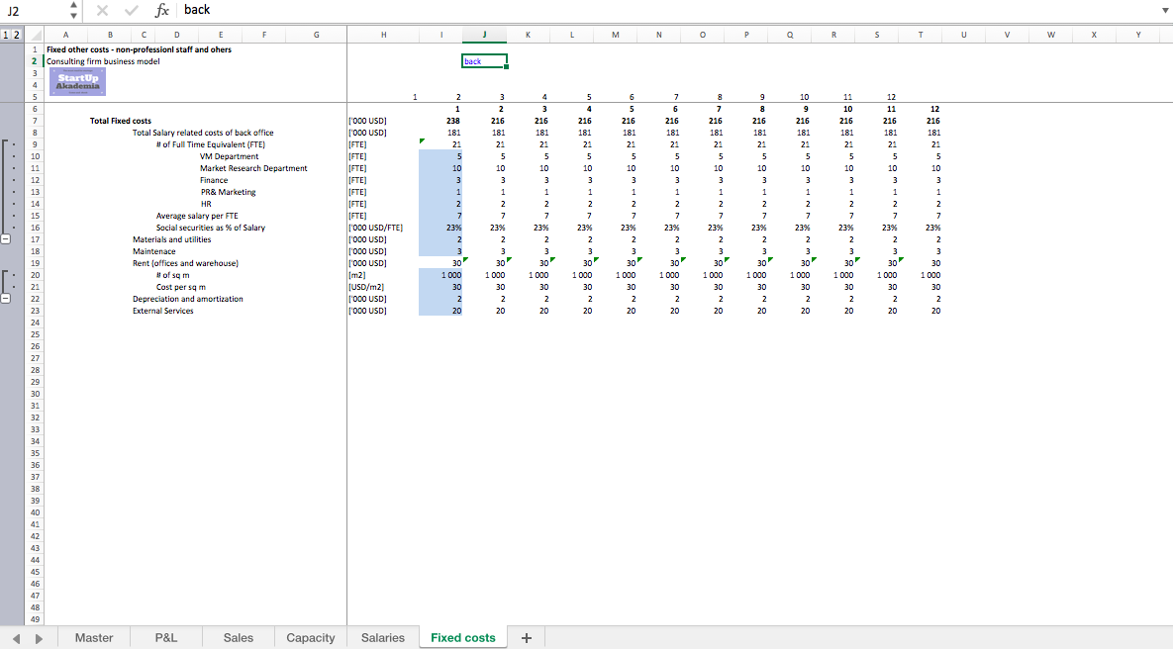Click the Insert Function (fx) icon
The image size is (1173, 649).
161,10
